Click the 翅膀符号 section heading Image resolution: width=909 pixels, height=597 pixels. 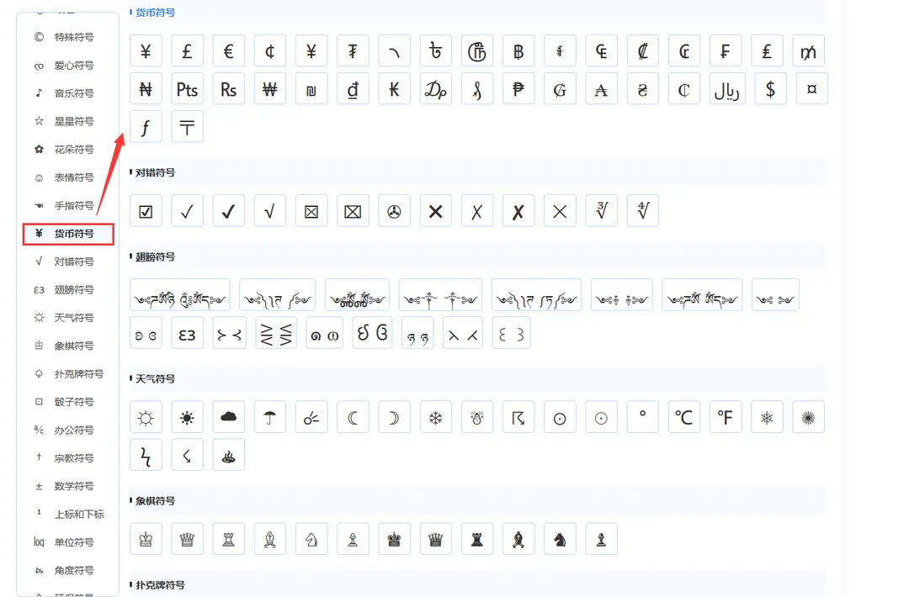point(155,256)
